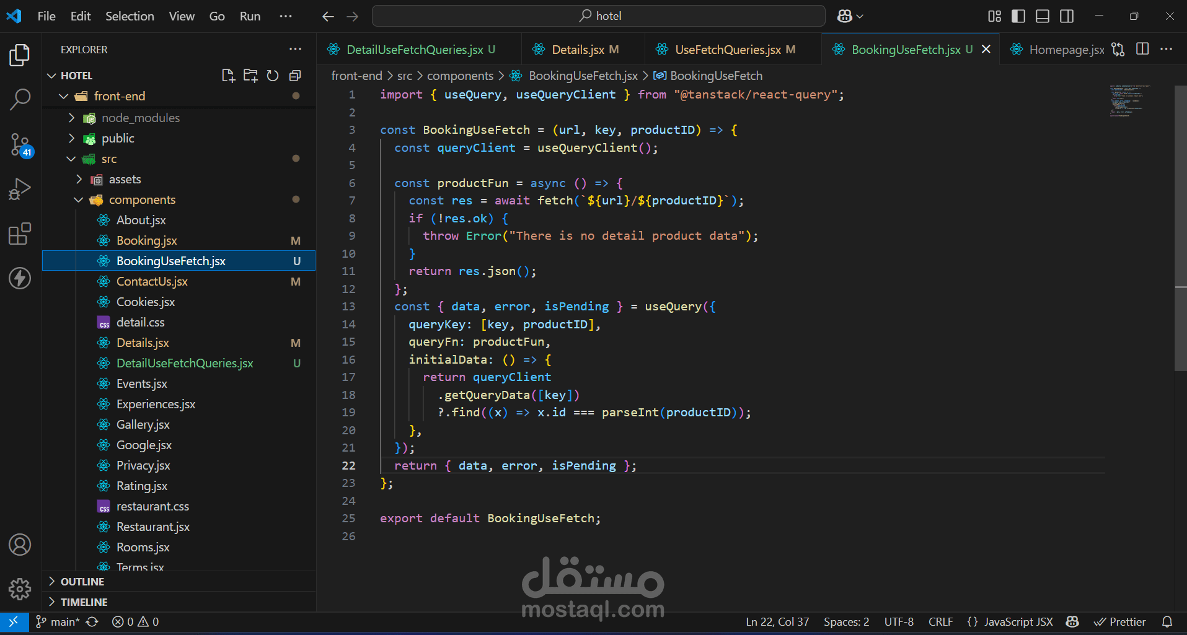Open Explorer views and more actions menu
1187x635 pixels.
tap(295, 49)
